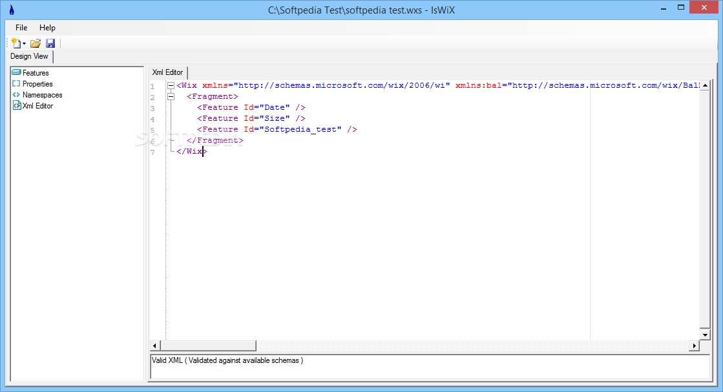723x392 pixels.
Task: Open the New document dropdown arrow
Action: coord(24,44)
